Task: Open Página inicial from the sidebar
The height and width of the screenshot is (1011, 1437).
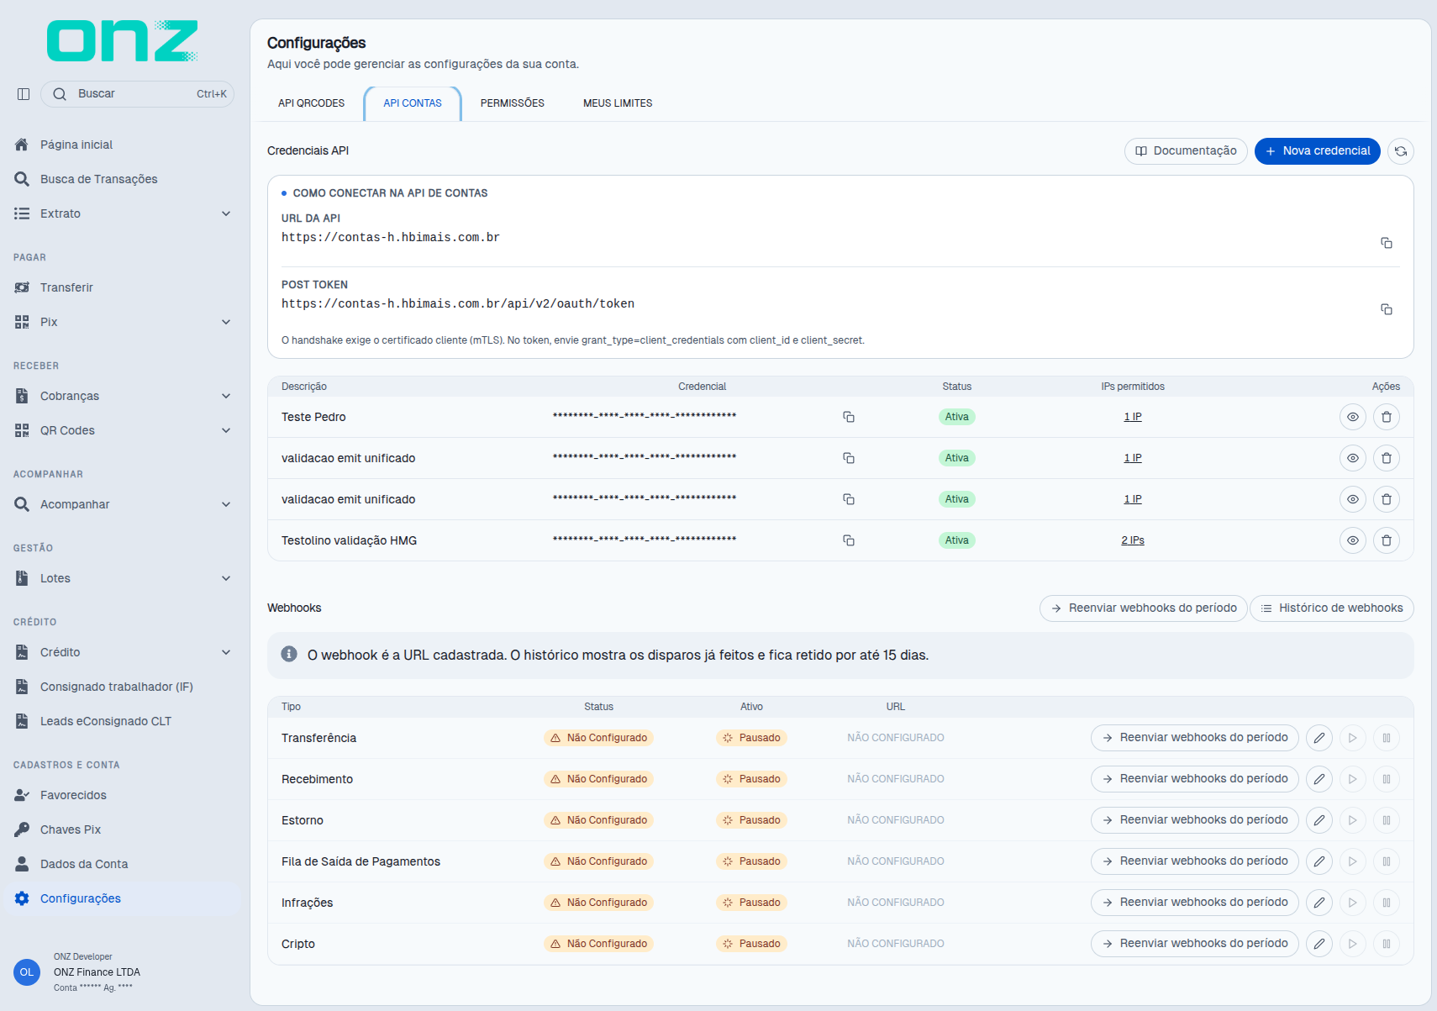Action: tap(123, 145)
